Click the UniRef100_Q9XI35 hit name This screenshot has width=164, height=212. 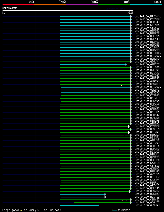pyautogui.click(x=147, y=157)
